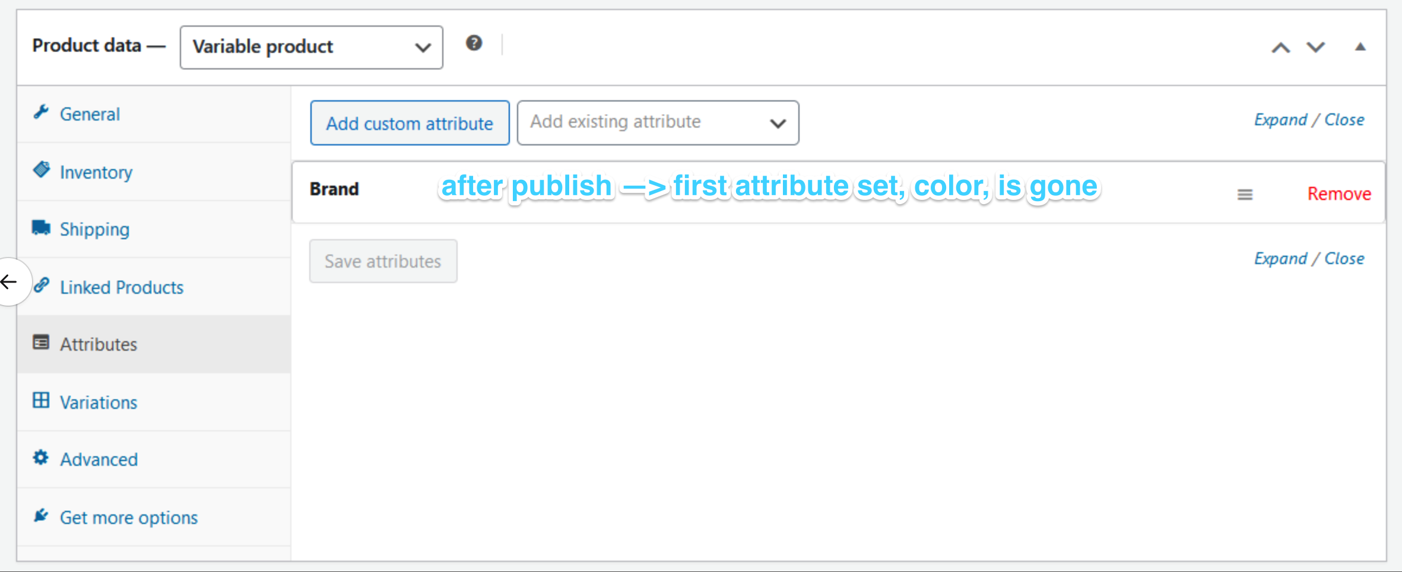Screen dimensions: 1402x572
Task: Open the Variable product type dropdown
Action: pyautogui.click(x=310, y=47)
